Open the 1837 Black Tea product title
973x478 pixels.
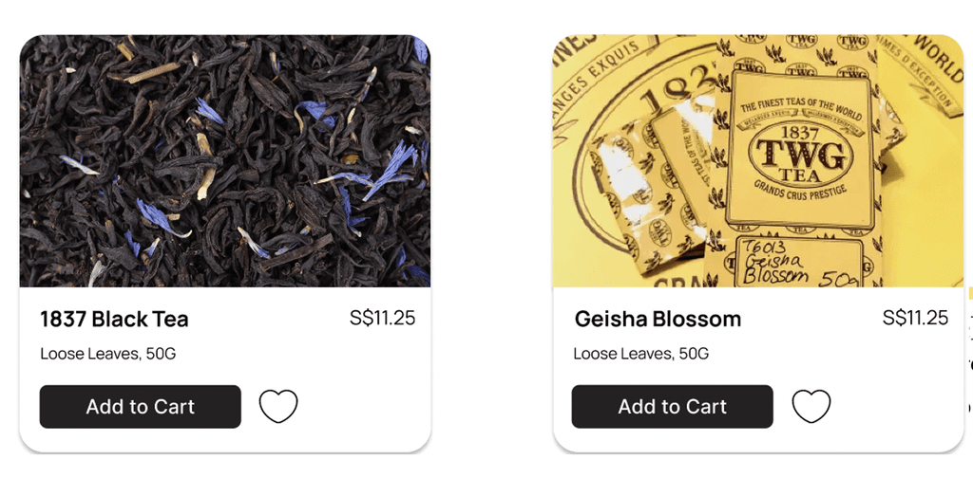pyautogui.click(x=114, y=320)
